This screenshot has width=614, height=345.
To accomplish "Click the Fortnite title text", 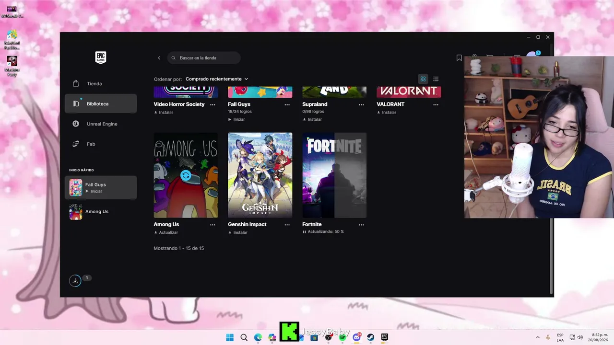I will 312,225.
